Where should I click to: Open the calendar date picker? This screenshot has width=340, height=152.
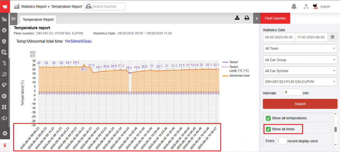point(333,37)
